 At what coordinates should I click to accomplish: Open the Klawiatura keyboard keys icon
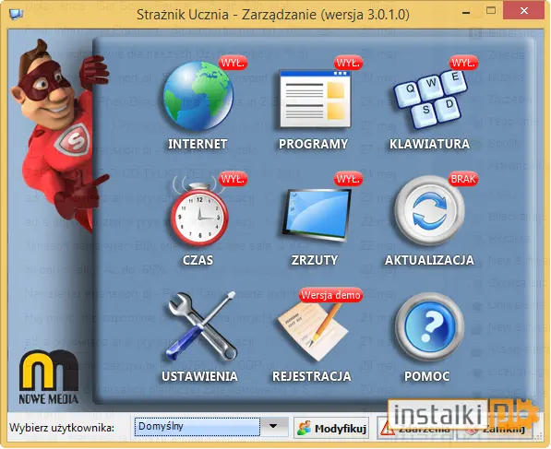pos(430,100)
